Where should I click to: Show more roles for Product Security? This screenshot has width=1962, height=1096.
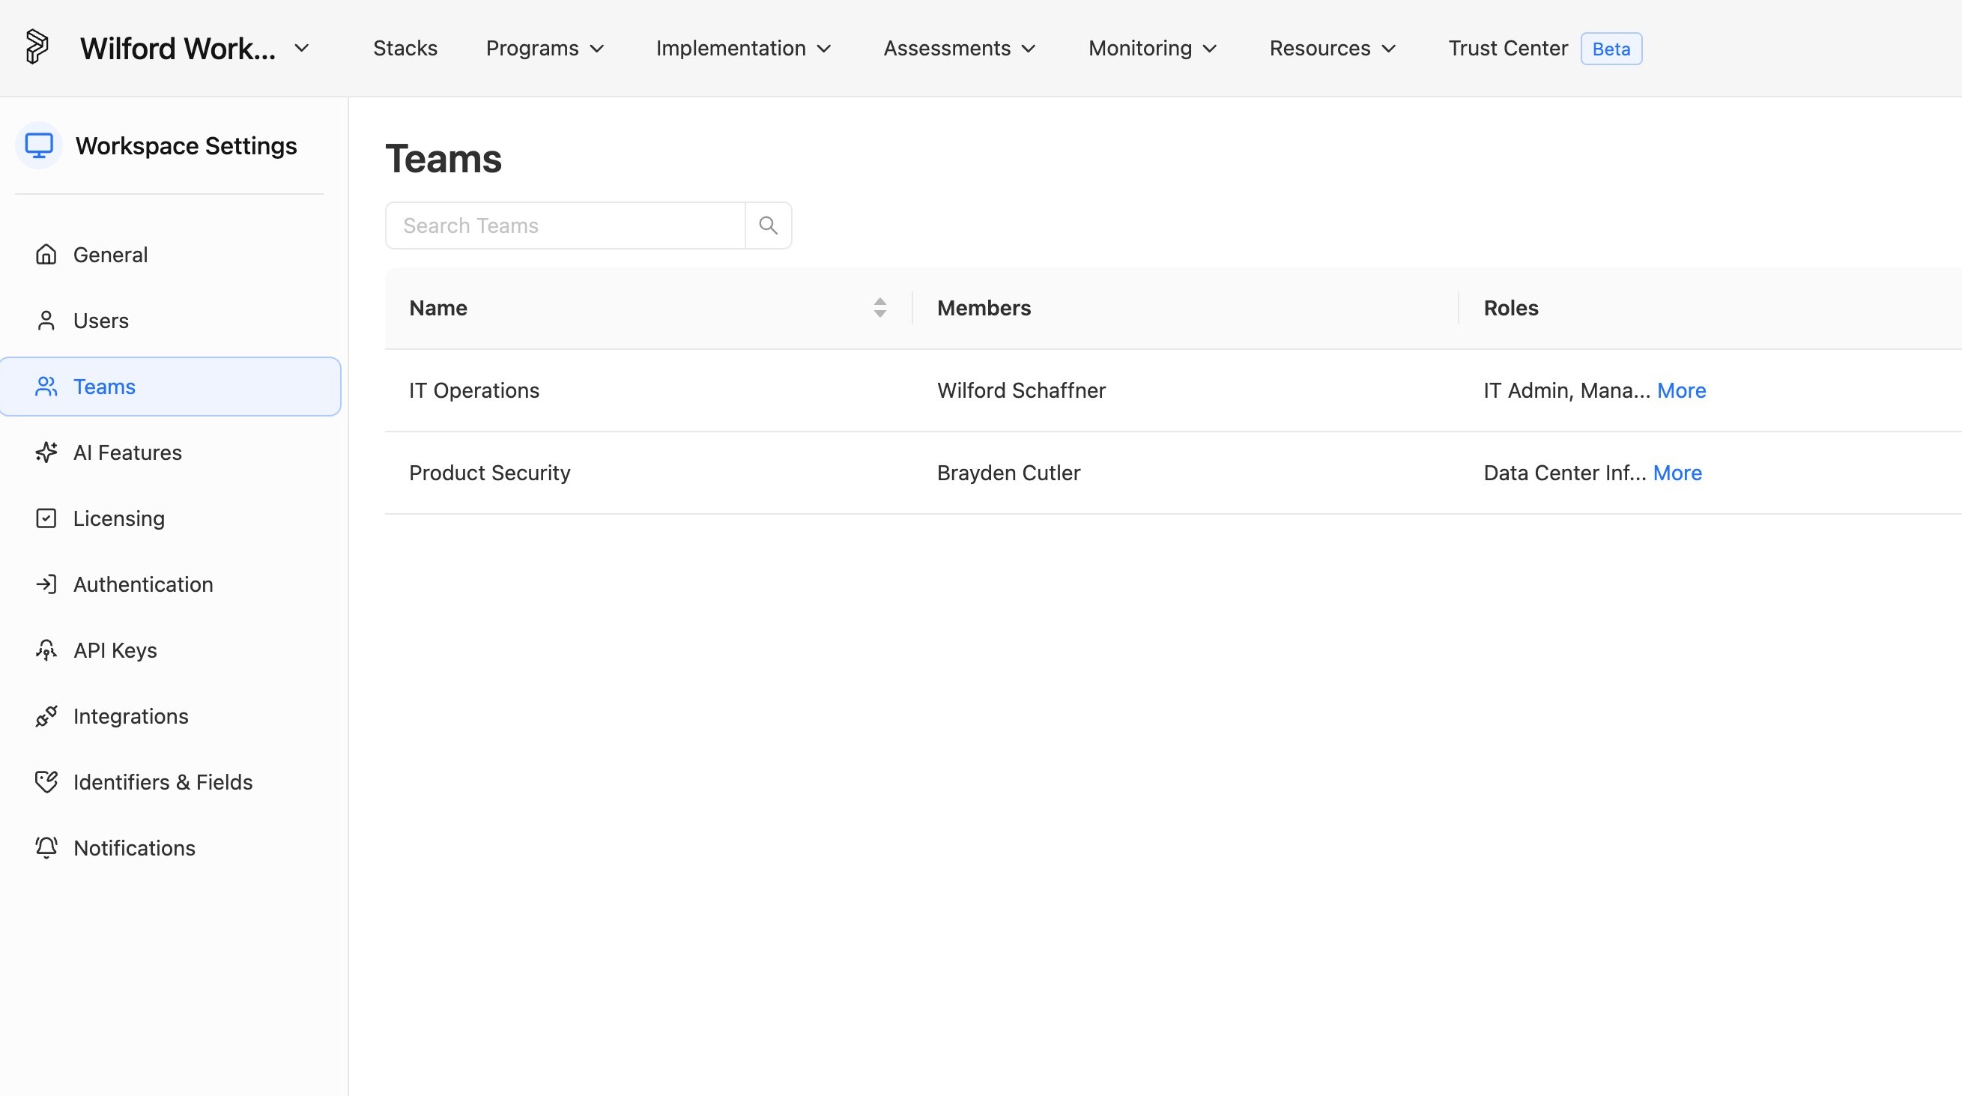[1677, 472]
